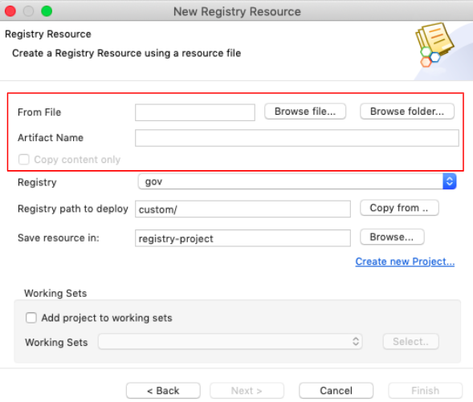Click Browse... next to Save resource in

coord(392,238)
